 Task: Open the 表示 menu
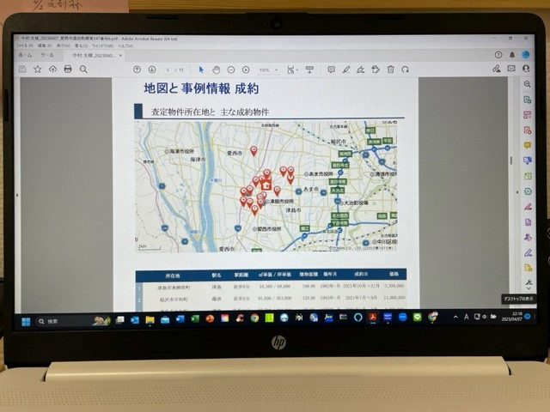click(x=64, y=45)
